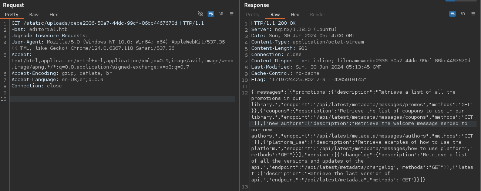
Task: Open the Request panel hamburger menu
Action: point(232,14)
